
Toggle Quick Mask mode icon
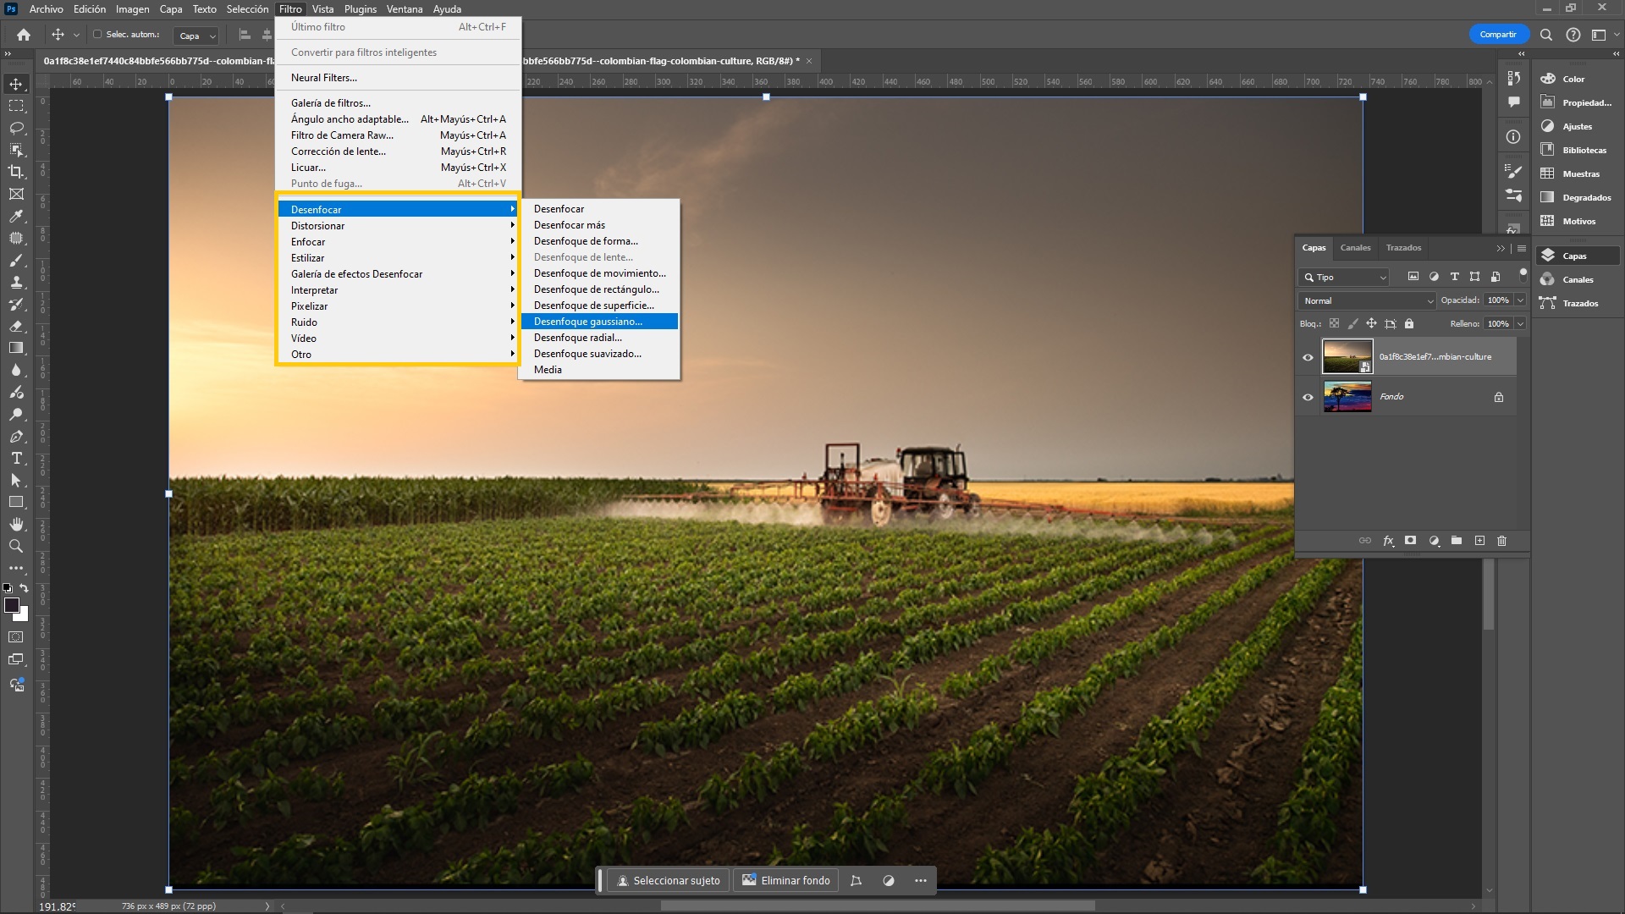click(x=16, y=636)
